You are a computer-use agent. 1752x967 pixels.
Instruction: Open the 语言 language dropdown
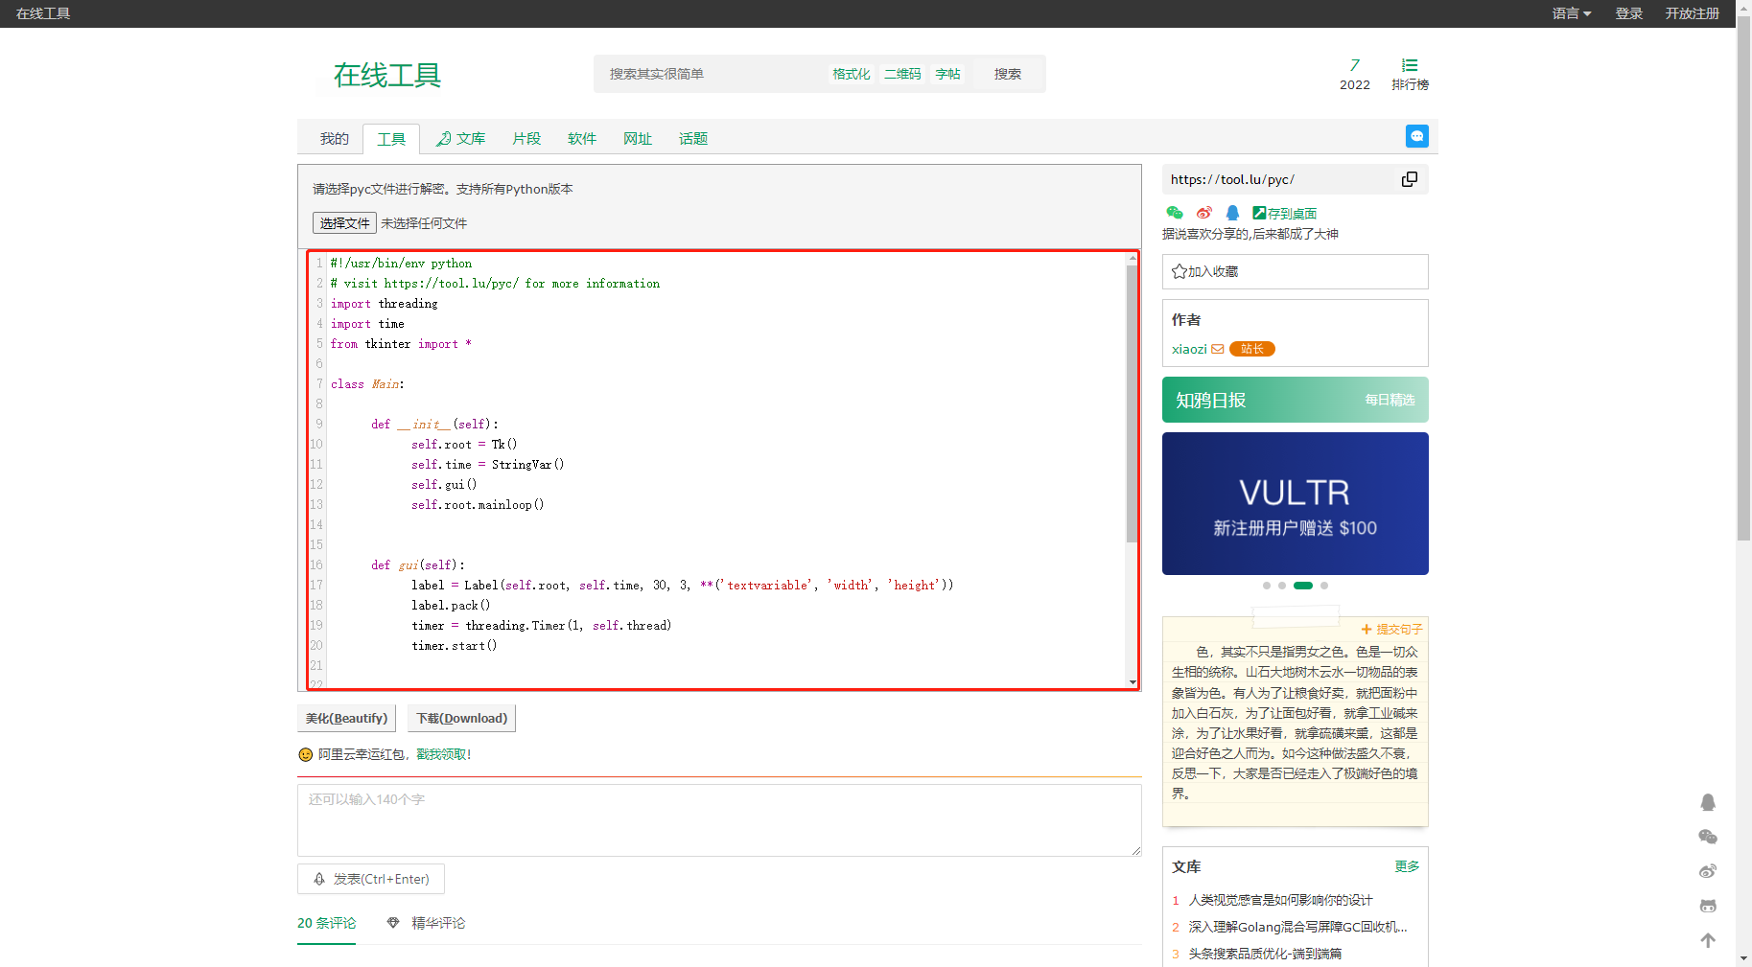[x=1571, y=13]
